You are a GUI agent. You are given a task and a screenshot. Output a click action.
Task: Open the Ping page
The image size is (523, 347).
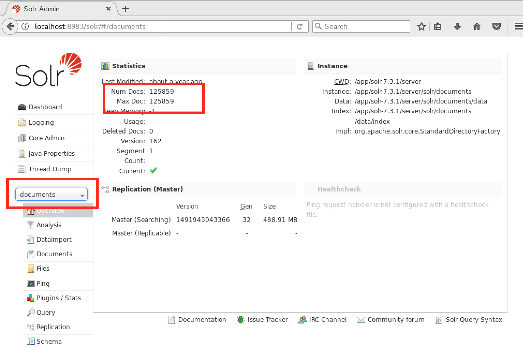[43, 283]
